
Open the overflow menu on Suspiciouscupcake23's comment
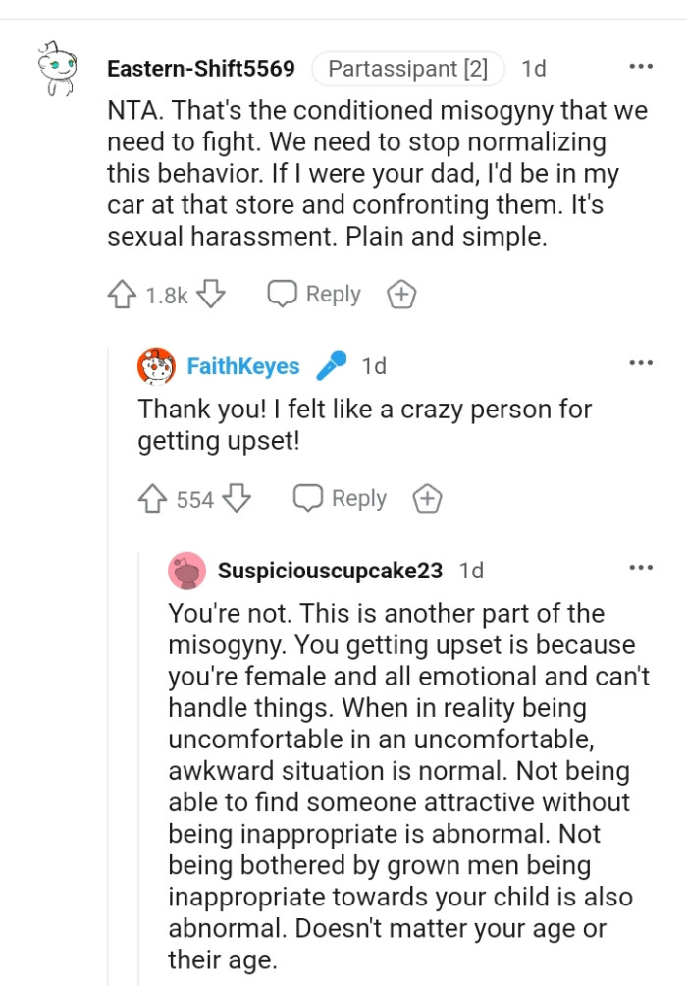[640, 566]
